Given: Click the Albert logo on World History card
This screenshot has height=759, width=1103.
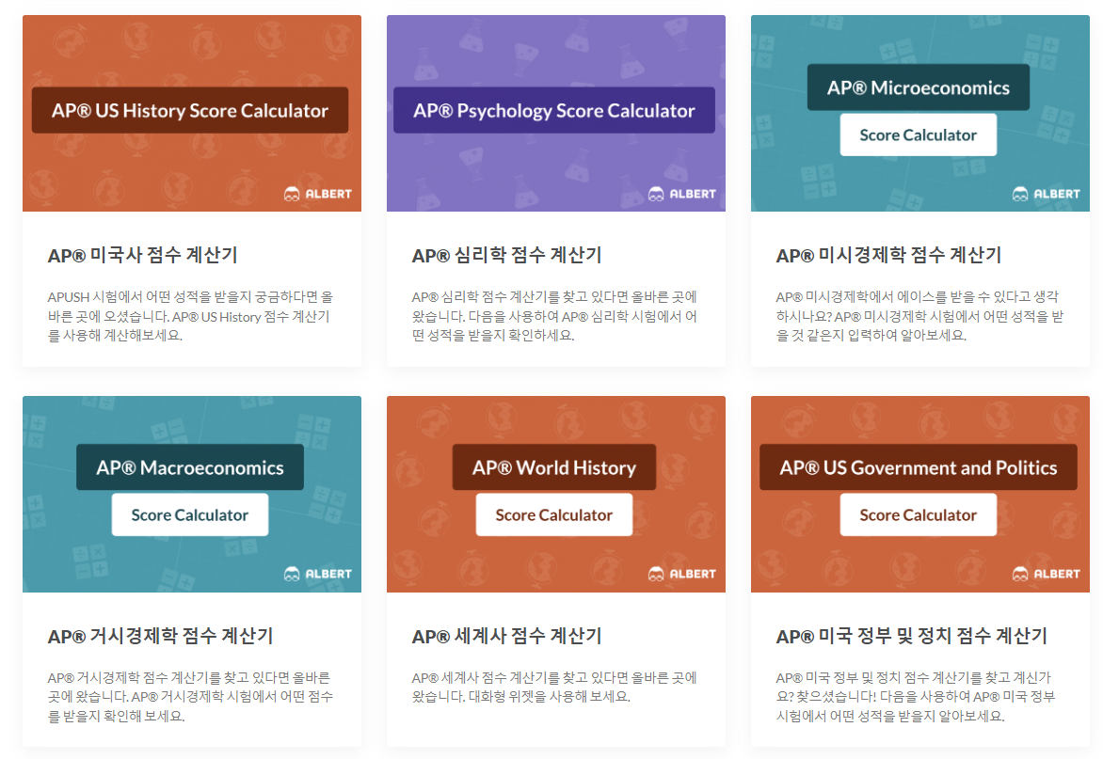Looking at the screenshot, I should click(681, 574).
